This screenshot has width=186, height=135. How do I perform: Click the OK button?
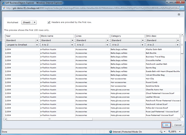tap(166, 125)
